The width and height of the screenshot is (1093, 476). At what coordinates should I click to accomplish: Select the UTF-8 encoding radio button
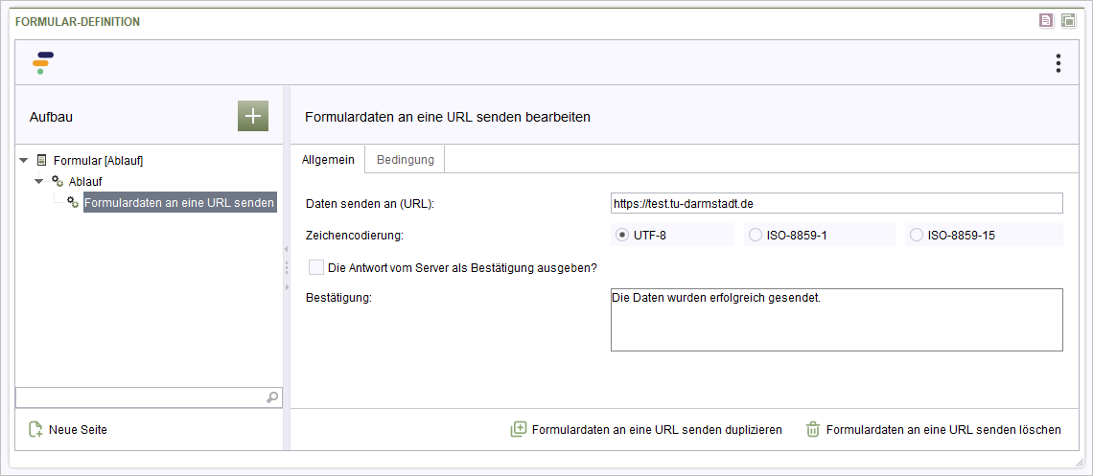[x=622, y=236]
